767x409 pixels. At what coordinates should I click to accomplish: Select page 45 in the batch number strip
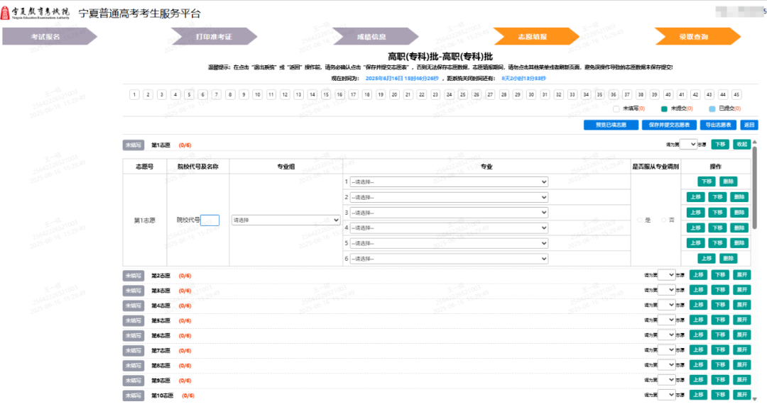tap(737, 94)
